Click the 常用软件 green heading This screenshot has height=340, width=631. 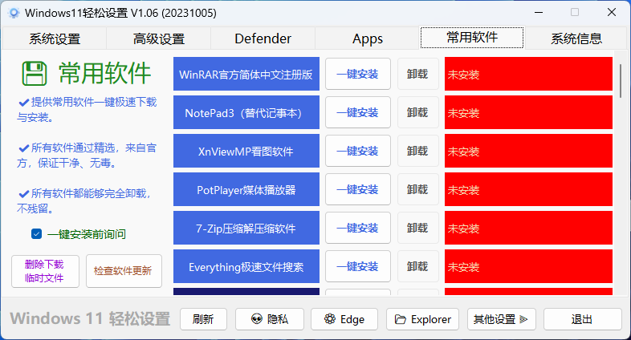[105, 74]
